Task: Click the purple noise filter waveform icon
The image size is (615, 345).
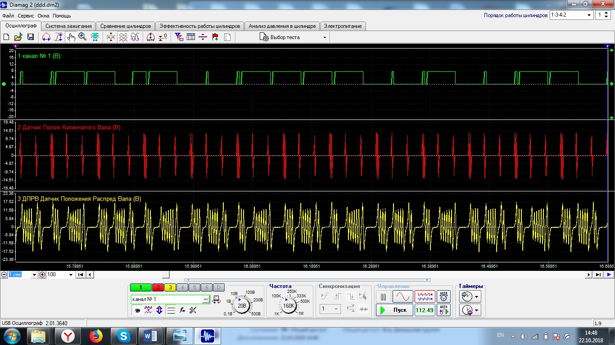Action: click(148, 310)
